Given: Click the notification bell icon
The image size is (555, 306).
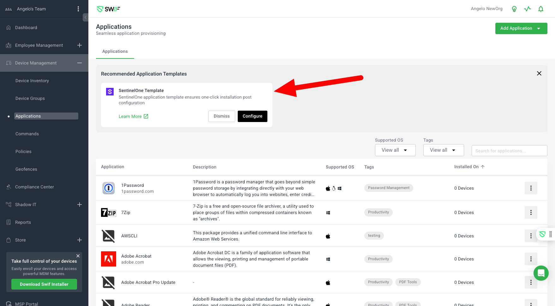Looking at the screenshot, I should 541,9.
